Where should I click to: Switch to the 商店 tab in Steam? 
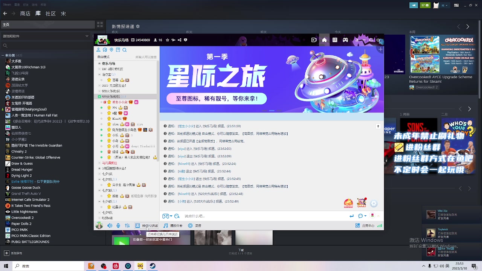pos(25,13)
